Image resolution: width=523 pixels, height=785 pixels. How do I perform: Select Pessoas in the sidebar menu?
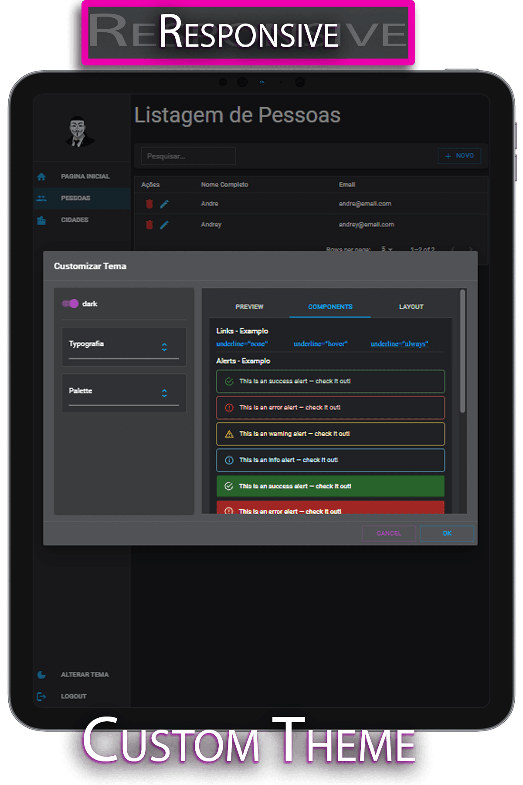coord(82,198)
